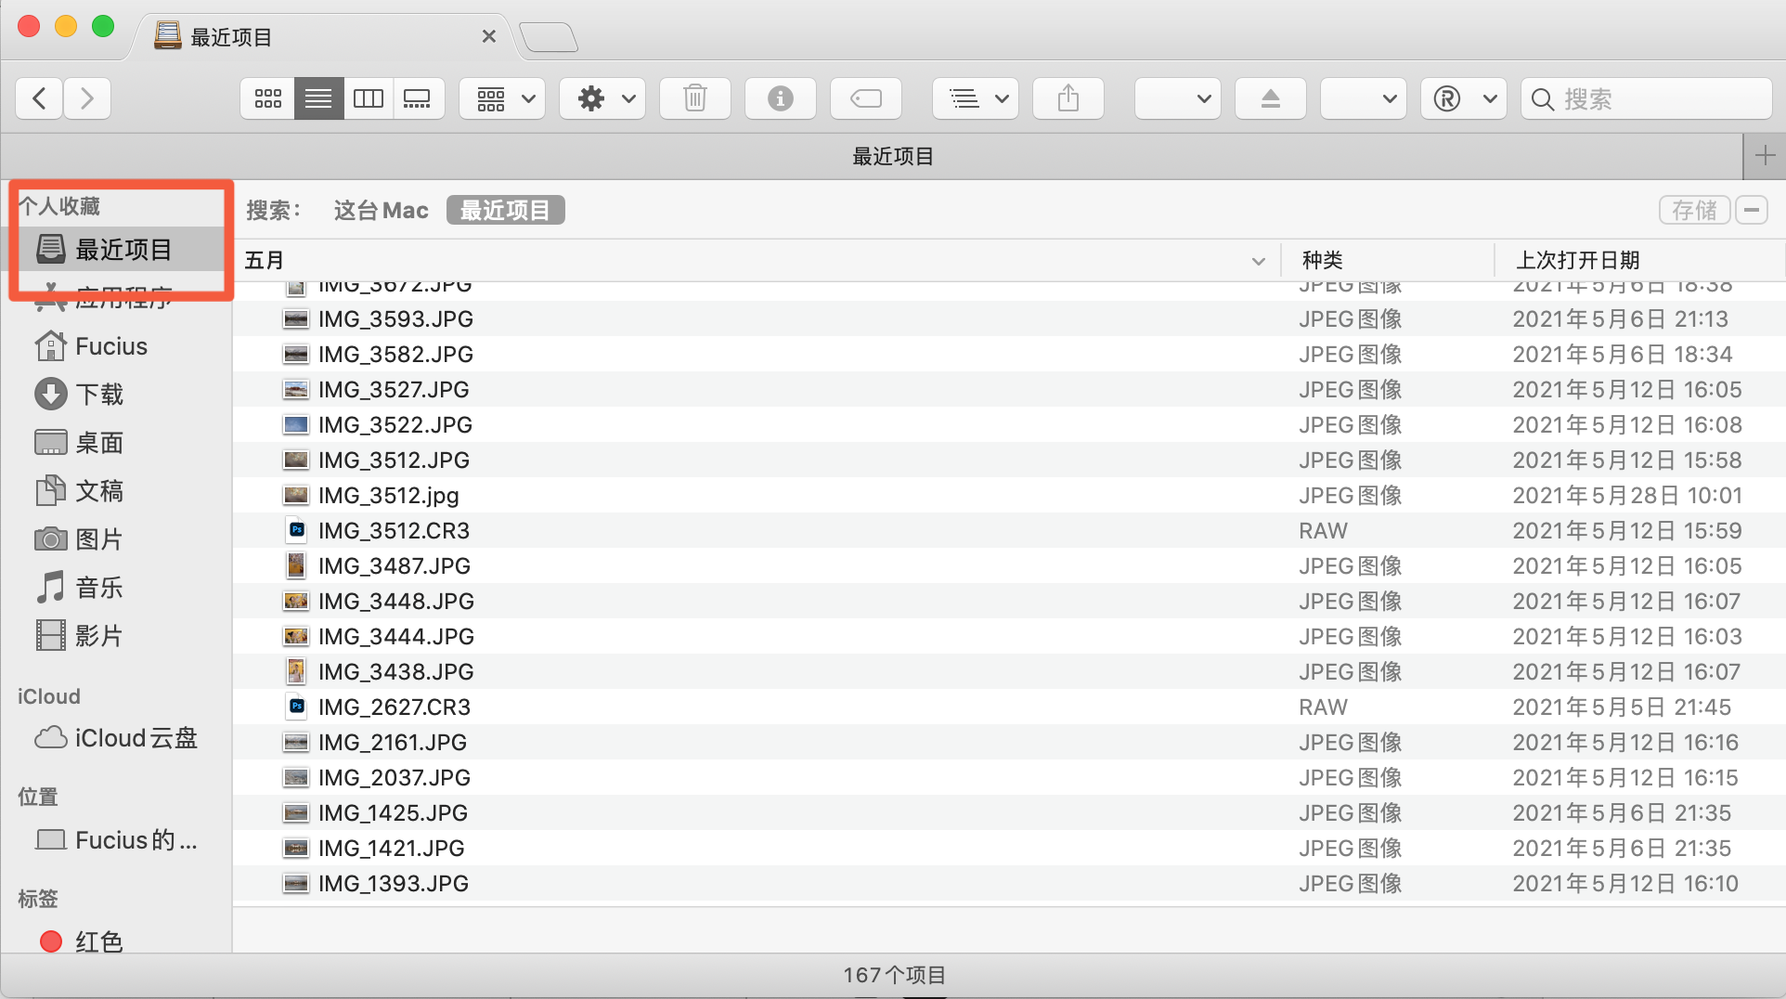Image resolution: width=1786 pixels, height=999 pixels.
Task: Open the list sort options dropdown
Action: click(977, 98)
